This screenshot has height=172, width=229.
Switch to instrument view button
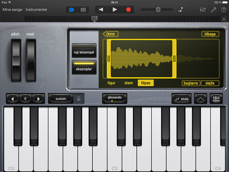[x=71, y=10]
